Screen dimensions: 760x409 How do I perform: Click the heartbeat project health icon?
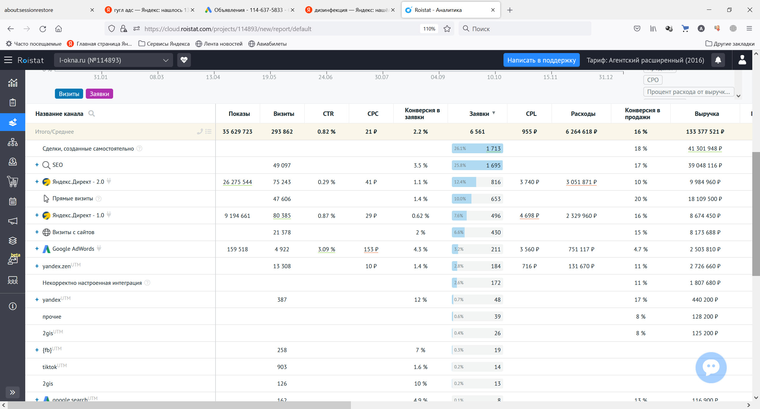184,60
